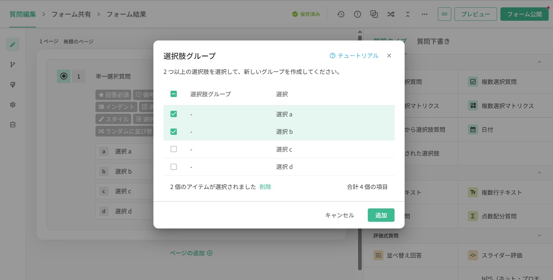Screen dimensions: 553x280
Task: Click 合計 4 個の項目 text
Action: click(367, 187)
